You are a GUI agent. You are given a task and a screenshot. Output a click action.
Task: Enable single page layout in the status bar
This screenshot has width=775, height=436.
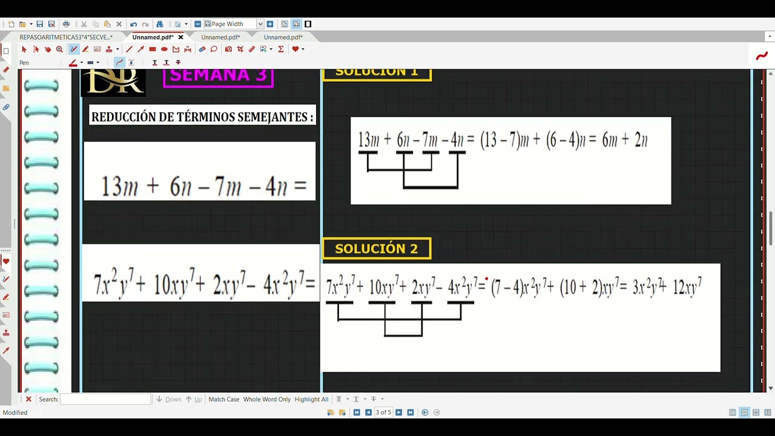click(x=733, y=412)
